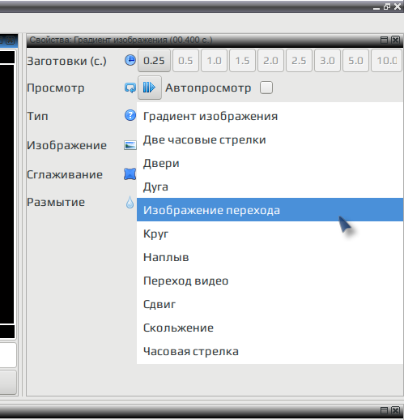Screen dimensions: 404x420
Task: Click the Размытие property label
Action: pos(56,202)
